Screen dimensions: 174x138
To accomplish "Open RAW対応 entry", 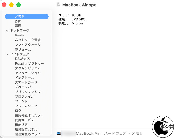I will [22, 59].
